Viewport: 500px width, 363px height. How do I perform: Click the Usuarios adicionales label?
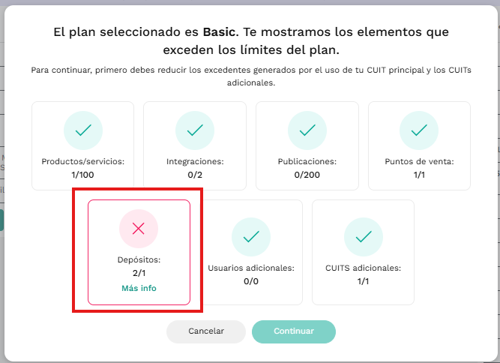251,268
